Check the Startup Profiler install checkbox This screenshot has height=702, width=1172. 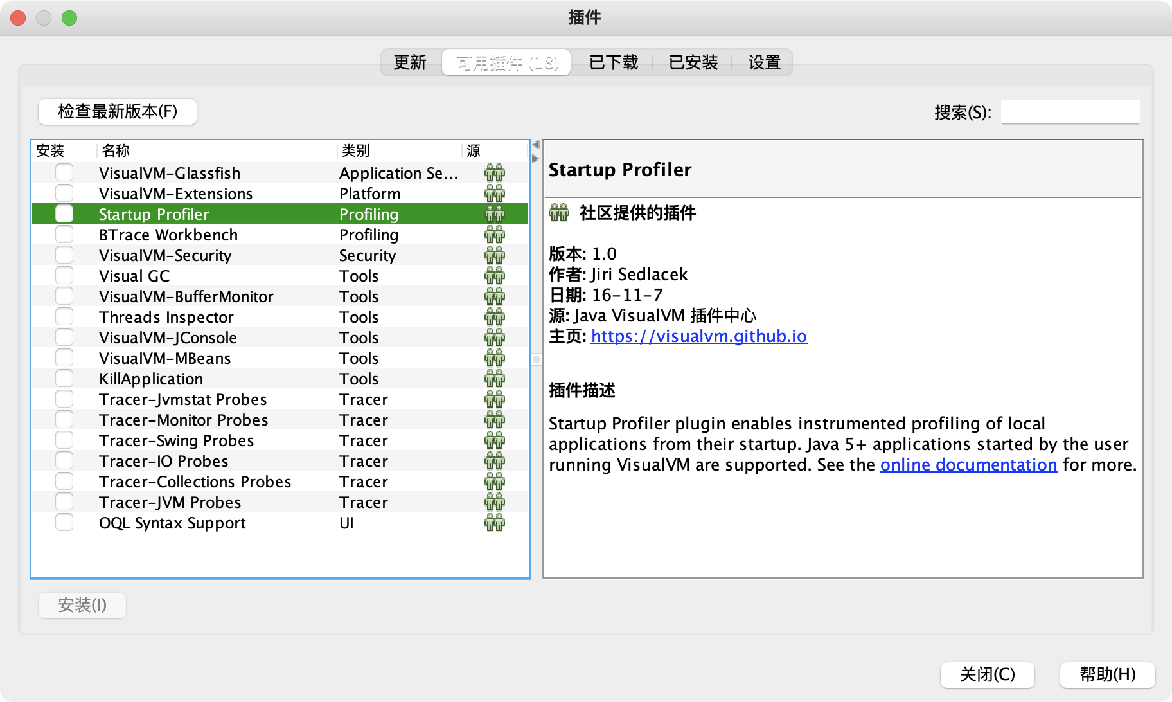(x=64, y=213)
